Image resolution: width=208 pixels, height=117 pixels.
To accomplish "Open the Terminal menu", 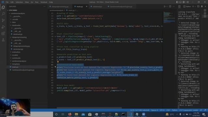I will click(x=44, y=2).
